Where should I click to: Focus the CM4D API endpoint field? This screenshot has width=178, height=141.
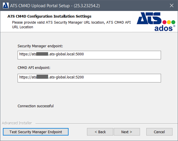pos(89,78)
